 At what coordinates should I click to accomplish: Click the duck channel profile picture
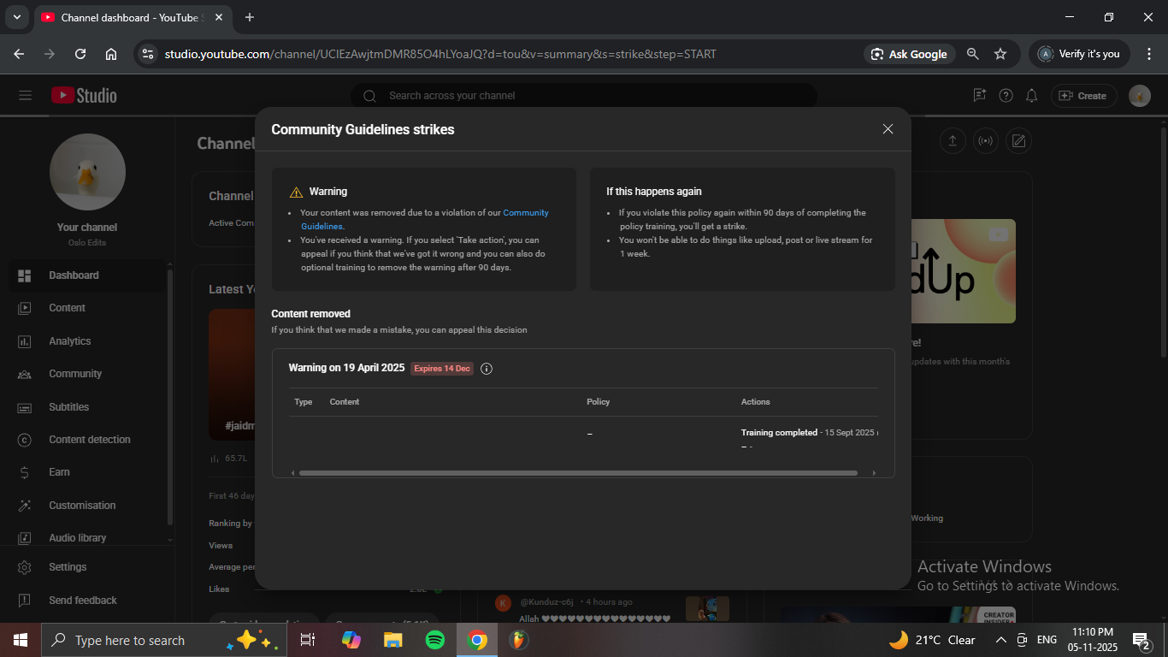pos(87,172)
